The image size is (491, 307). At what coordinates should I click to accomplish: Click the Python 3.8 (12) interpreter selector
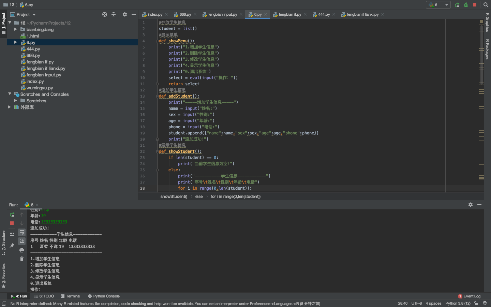pos(458,303)
